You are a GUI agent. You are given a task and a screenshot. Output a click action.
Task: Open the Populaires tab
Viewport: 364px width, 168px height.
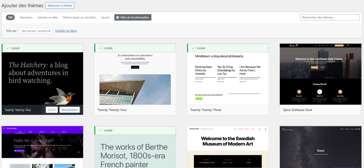click(26, 17)
